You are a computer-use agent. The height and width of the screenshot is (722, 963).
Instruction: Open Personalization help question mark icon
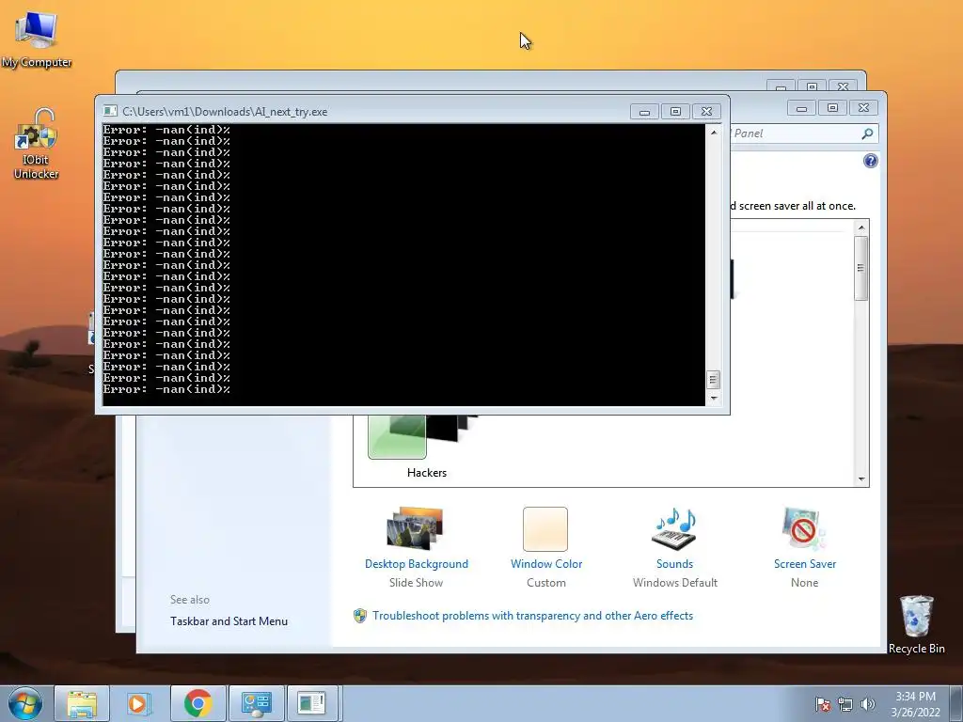click(x=870, y=161)
